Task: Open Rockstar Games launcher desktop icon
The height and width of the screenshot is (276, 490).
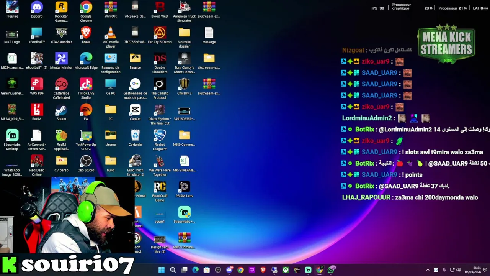Action: (x=61, y=11)
